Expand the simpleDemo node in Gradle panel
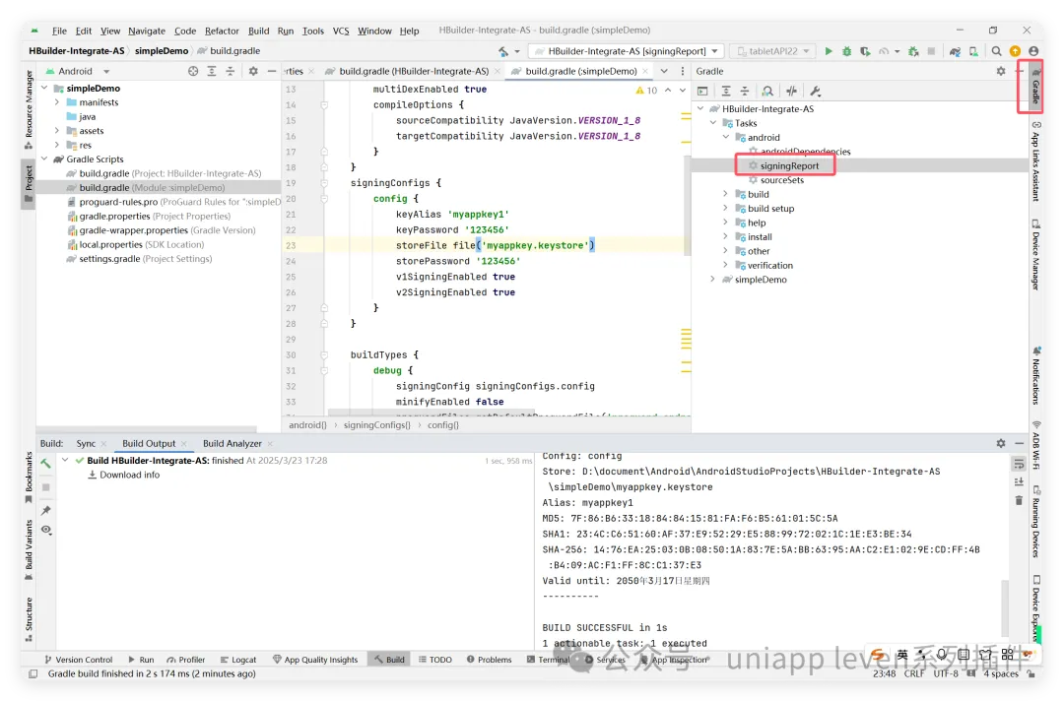 click(712, 280)
